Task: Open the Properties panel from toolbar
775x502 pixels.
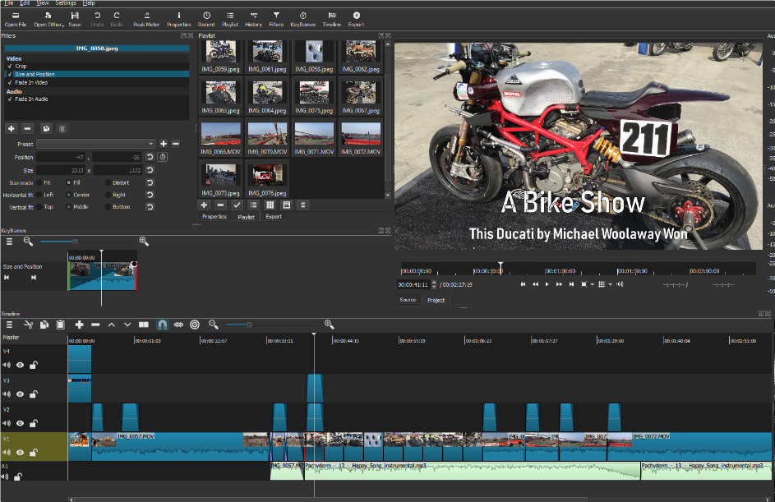Action: pos(179,19)
